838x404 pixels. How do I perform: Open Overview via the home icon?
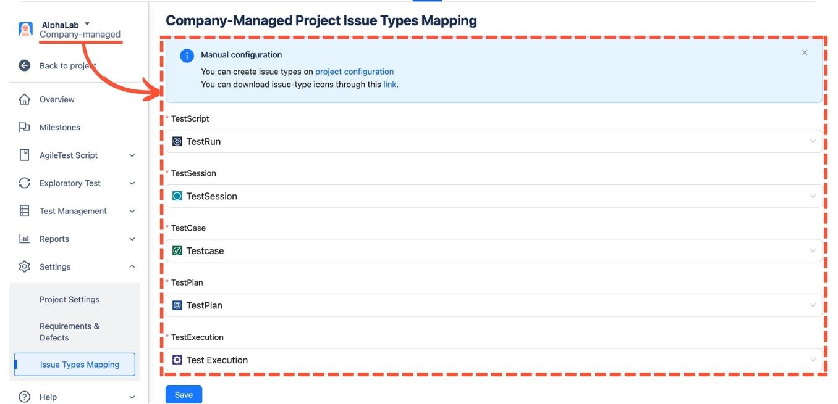pos(25,99)
